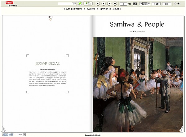Open the 100% zoom dropdown

[21, 135]
